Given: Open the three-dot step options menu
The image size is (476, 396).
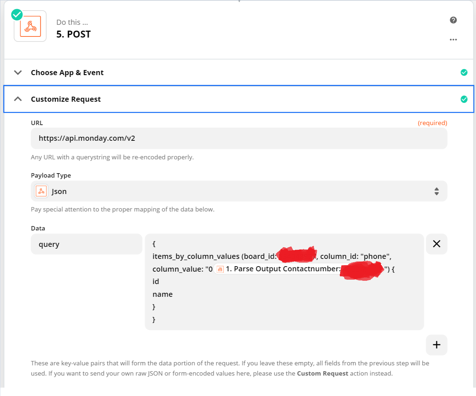Looking at the screenshot, I should [x=453, y=39].
